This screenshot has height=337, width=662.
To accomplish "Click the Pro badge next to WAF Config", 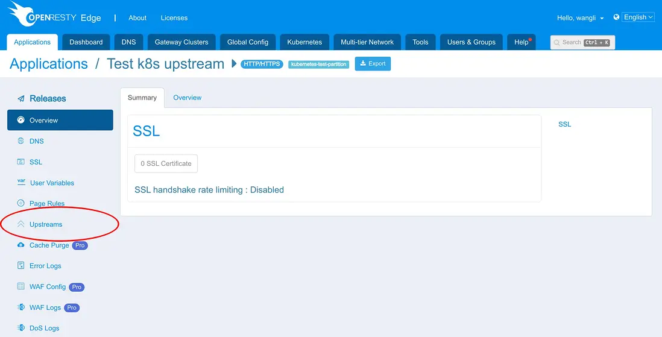I will coord(77,287).
